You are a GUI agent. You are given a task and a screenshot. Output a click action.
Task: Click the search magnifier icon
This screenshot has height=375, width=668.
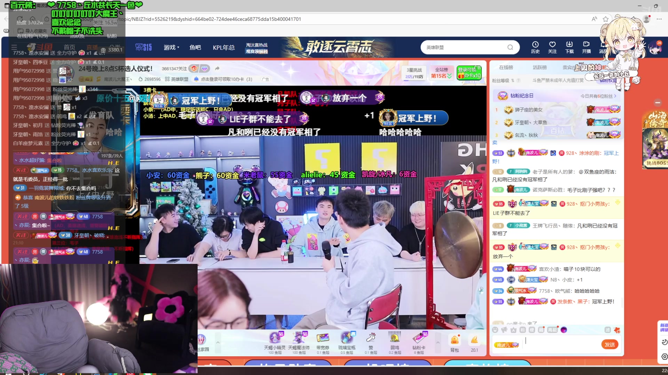click(x=510, y=47)
